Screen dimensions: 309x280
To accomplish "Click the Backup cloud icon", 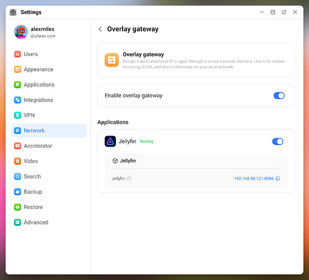I will click(17, 192).
